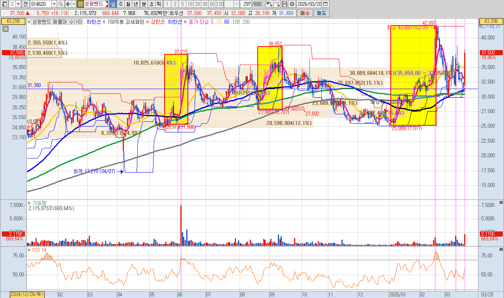
Task: Choose the 30 interval button
Action: point(204,4)
